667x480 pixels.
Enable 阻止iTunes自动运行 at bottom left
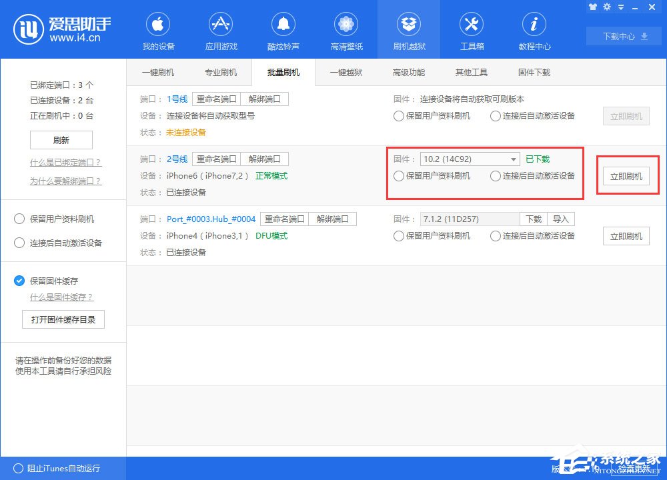[20, 469]
